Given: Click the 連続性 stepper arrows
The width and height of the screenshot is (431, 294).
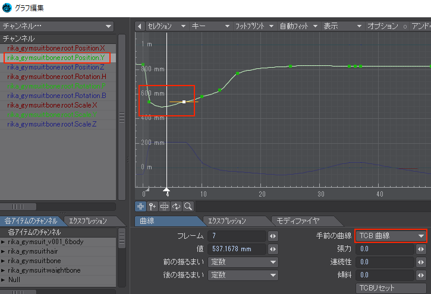Looking at the screenshot, I should tap(421, 262).
